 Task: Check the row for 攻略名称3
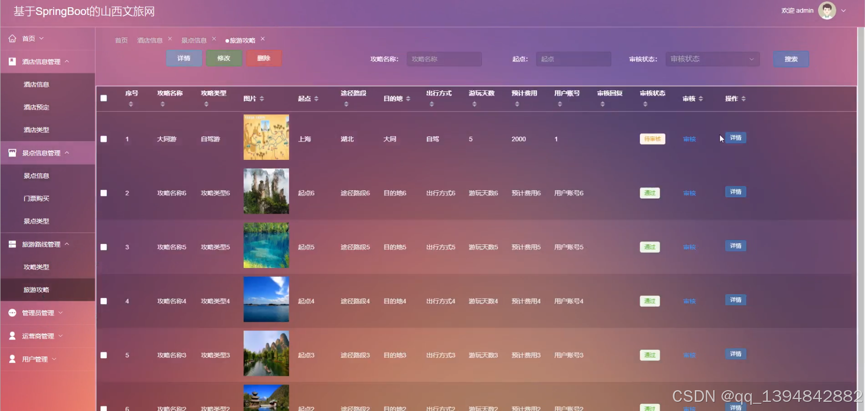point(103,355)
